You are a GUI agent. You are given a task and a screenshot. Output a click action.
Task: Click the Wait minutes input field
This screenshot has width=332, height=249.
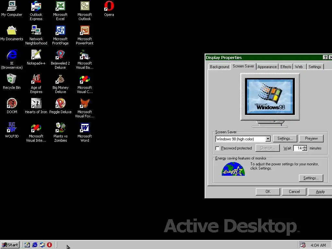298,148
